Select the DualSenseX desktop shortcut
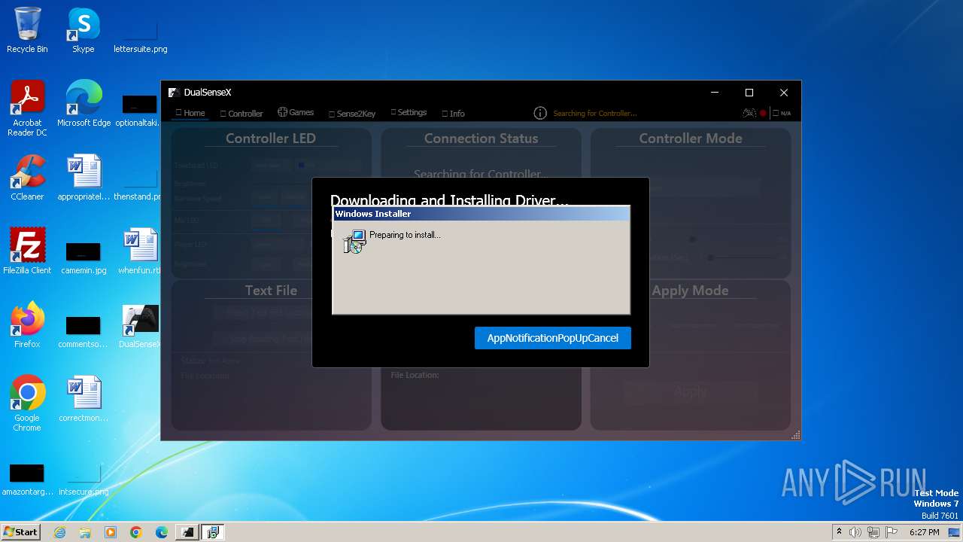This screenshot has width=963, height=542. pyautogui.click(x=140, y=325)
